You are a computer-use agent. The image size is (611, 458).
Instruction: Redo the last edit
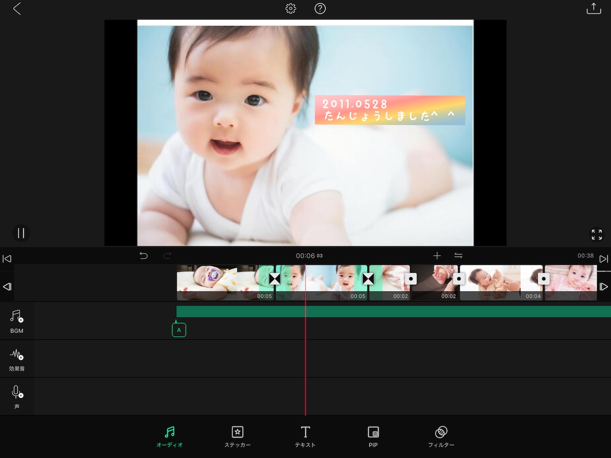(167, 256)
